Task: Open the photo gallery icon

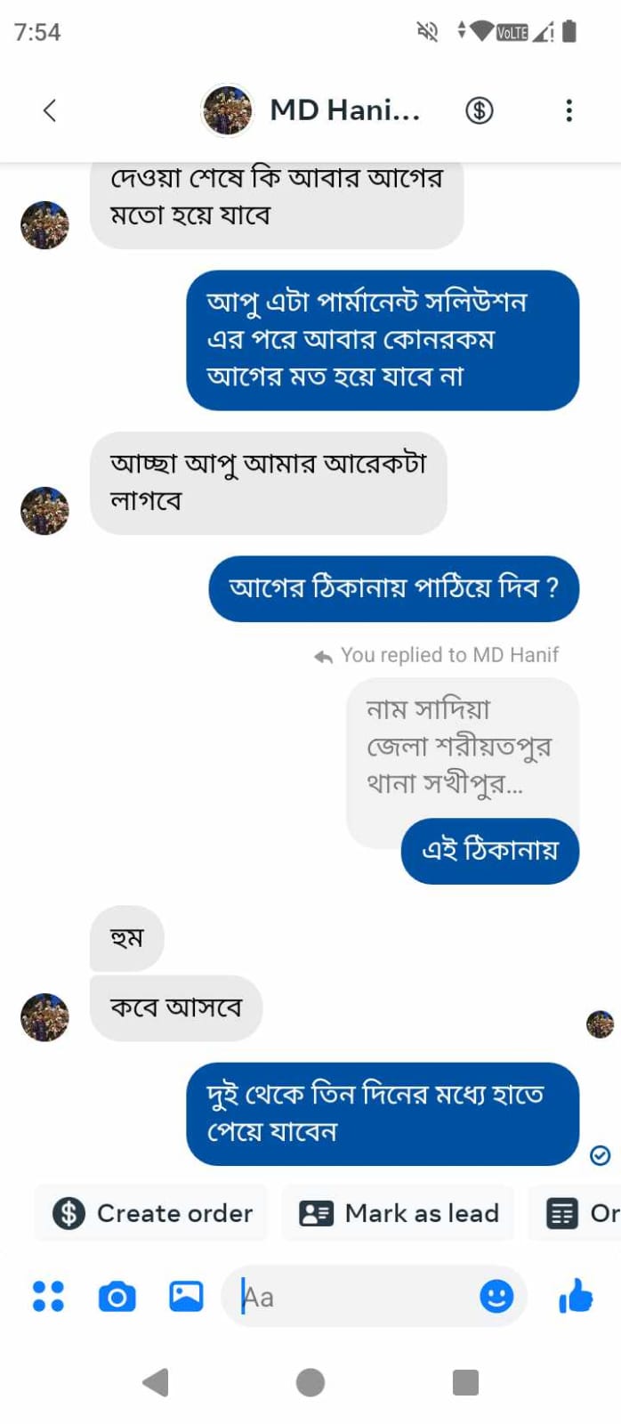Action: tap(186, 1296)
